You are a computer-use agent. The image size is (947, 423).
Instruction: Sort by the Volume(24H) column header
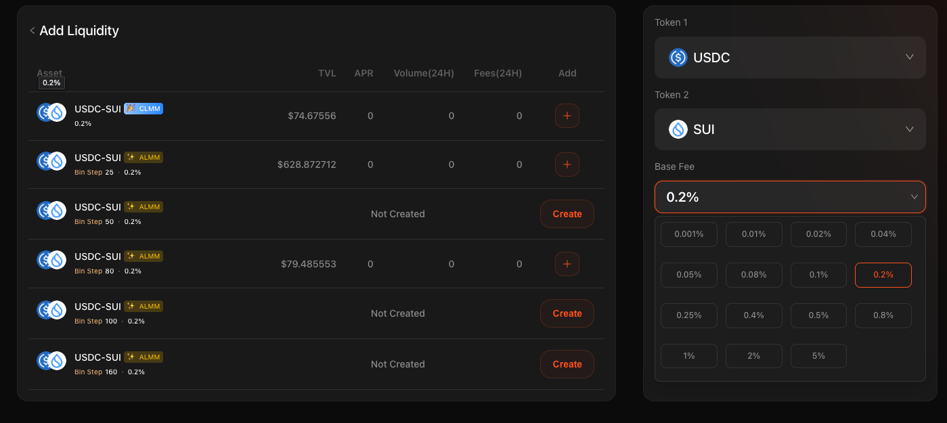pos(424,73)
